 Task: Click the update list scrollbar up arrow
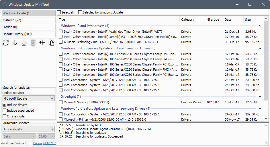pos(266,19)
